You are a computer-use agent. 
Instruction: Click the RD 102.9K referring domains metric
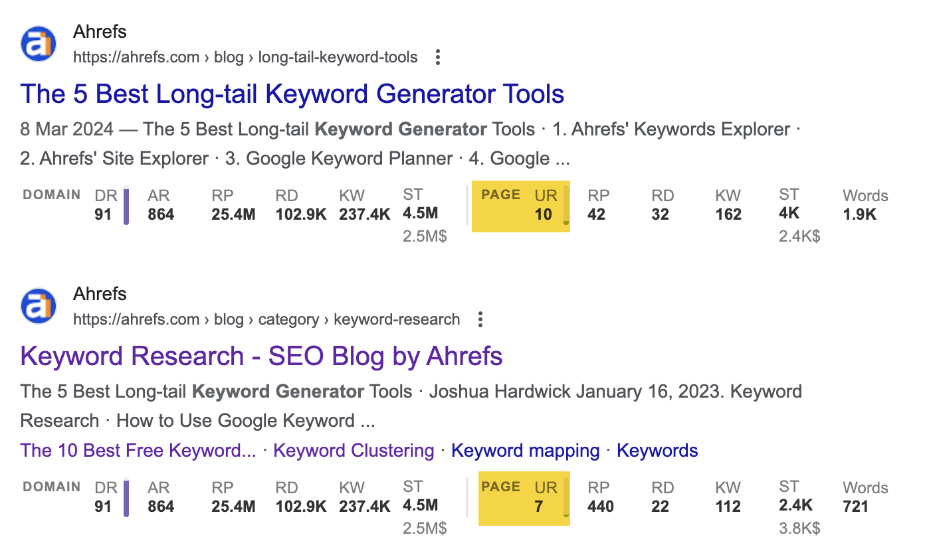pos(300,204)
